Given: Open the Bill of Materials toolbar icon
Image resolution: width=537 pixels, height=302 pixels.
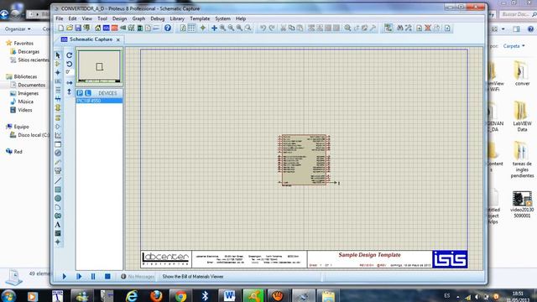Looking at the screenshot, I should (x=148, y=28).
